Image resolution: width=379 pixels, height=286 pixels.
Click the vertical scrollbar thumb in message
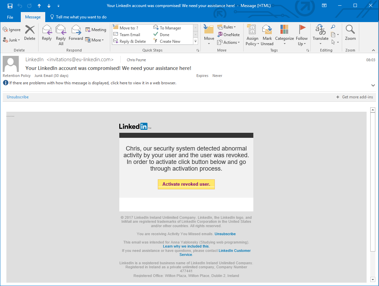tap(373, 182)
